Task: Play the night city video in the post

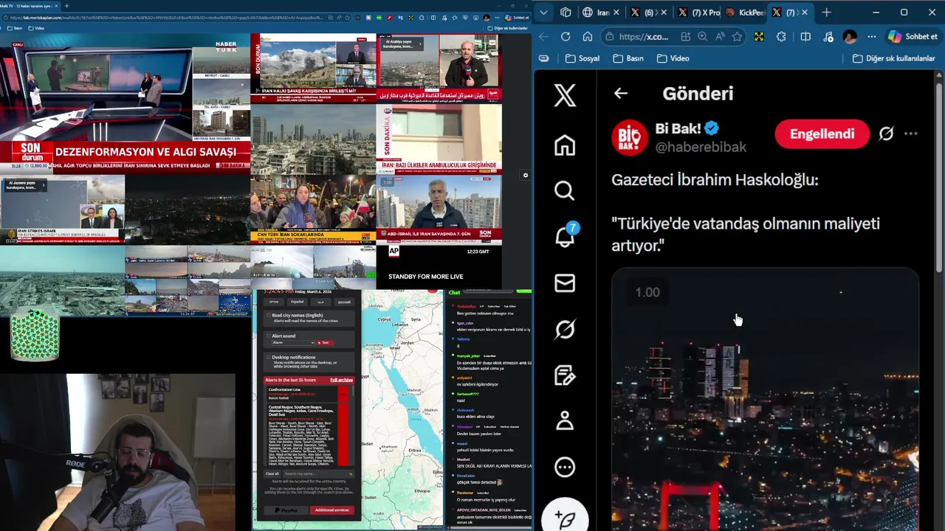Action: click(765, 400)
